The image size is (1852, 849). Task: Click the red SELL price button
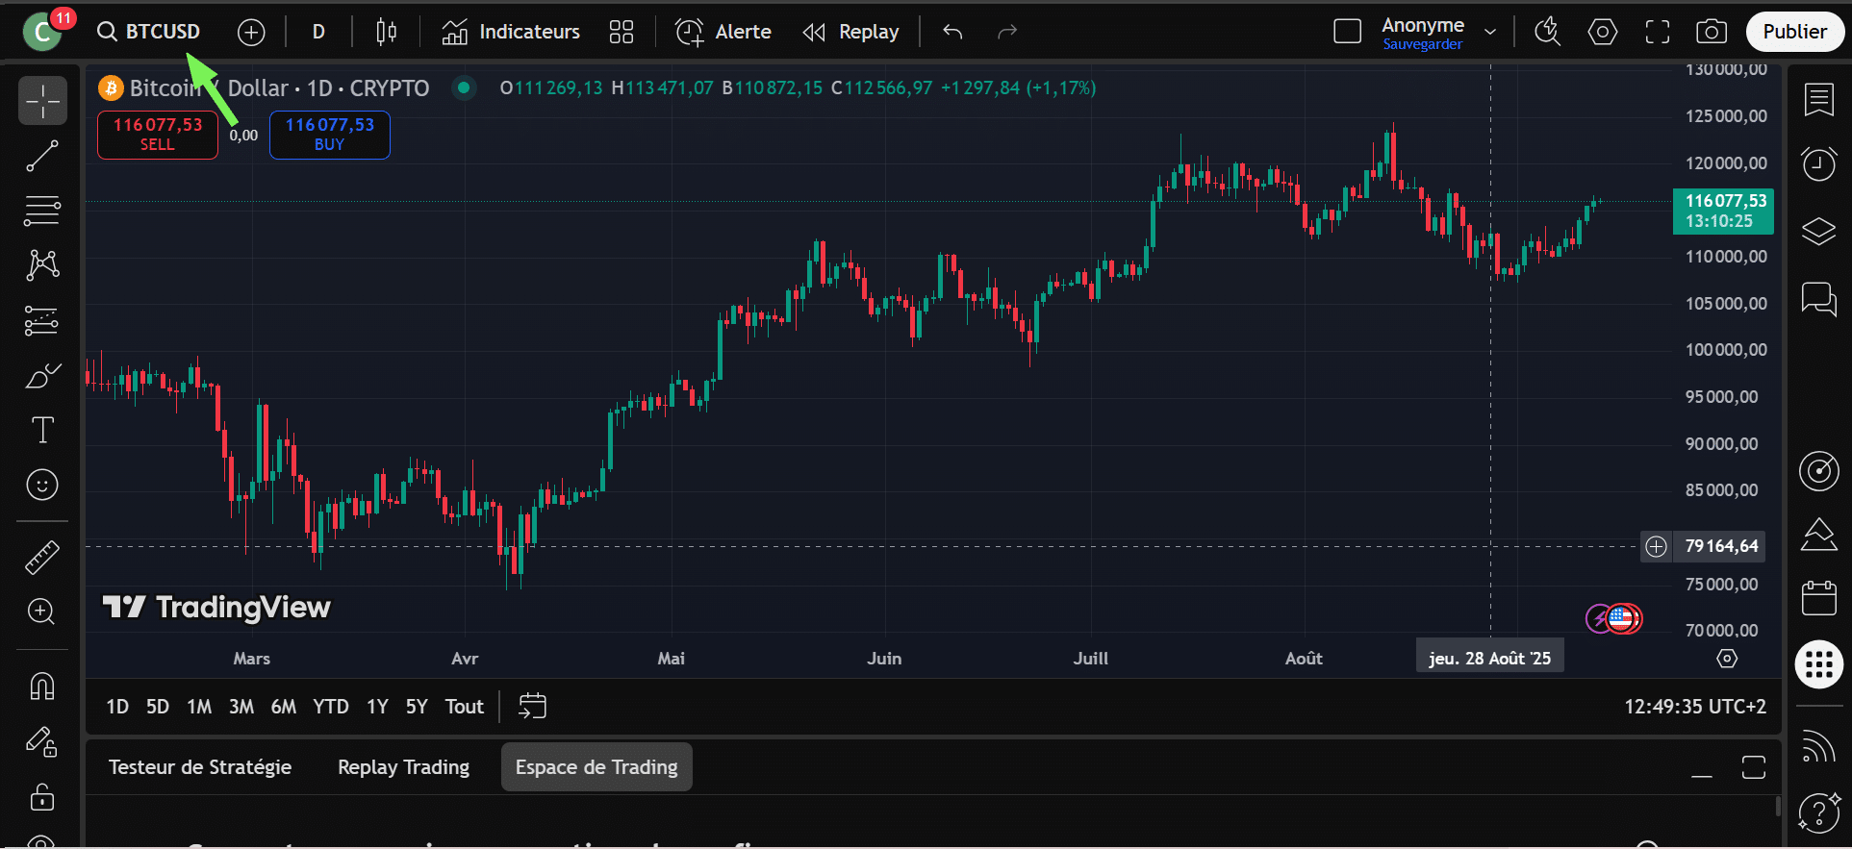(158, 134)
